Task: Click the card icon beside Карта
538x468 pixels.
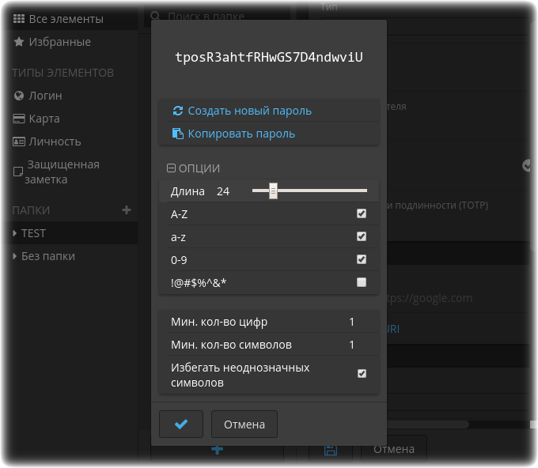Action: point(19,119)
